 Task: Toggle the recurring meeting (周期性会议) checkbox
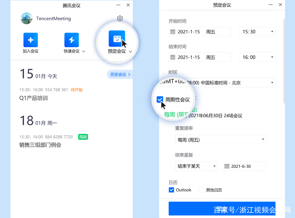pos(160,99)
